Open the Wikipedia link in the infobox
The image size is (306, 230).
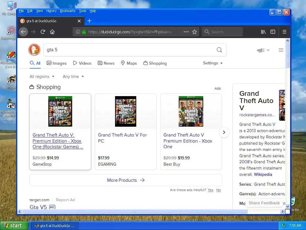click(x=263, y=174)
